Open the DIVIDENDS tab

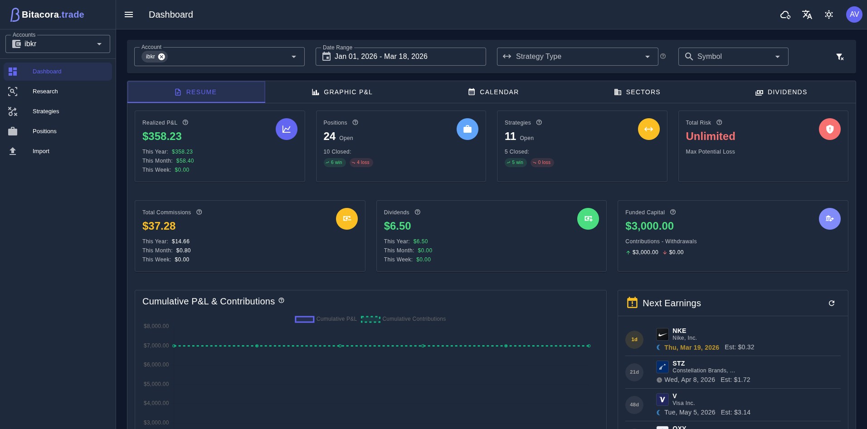tap(781, 92)
